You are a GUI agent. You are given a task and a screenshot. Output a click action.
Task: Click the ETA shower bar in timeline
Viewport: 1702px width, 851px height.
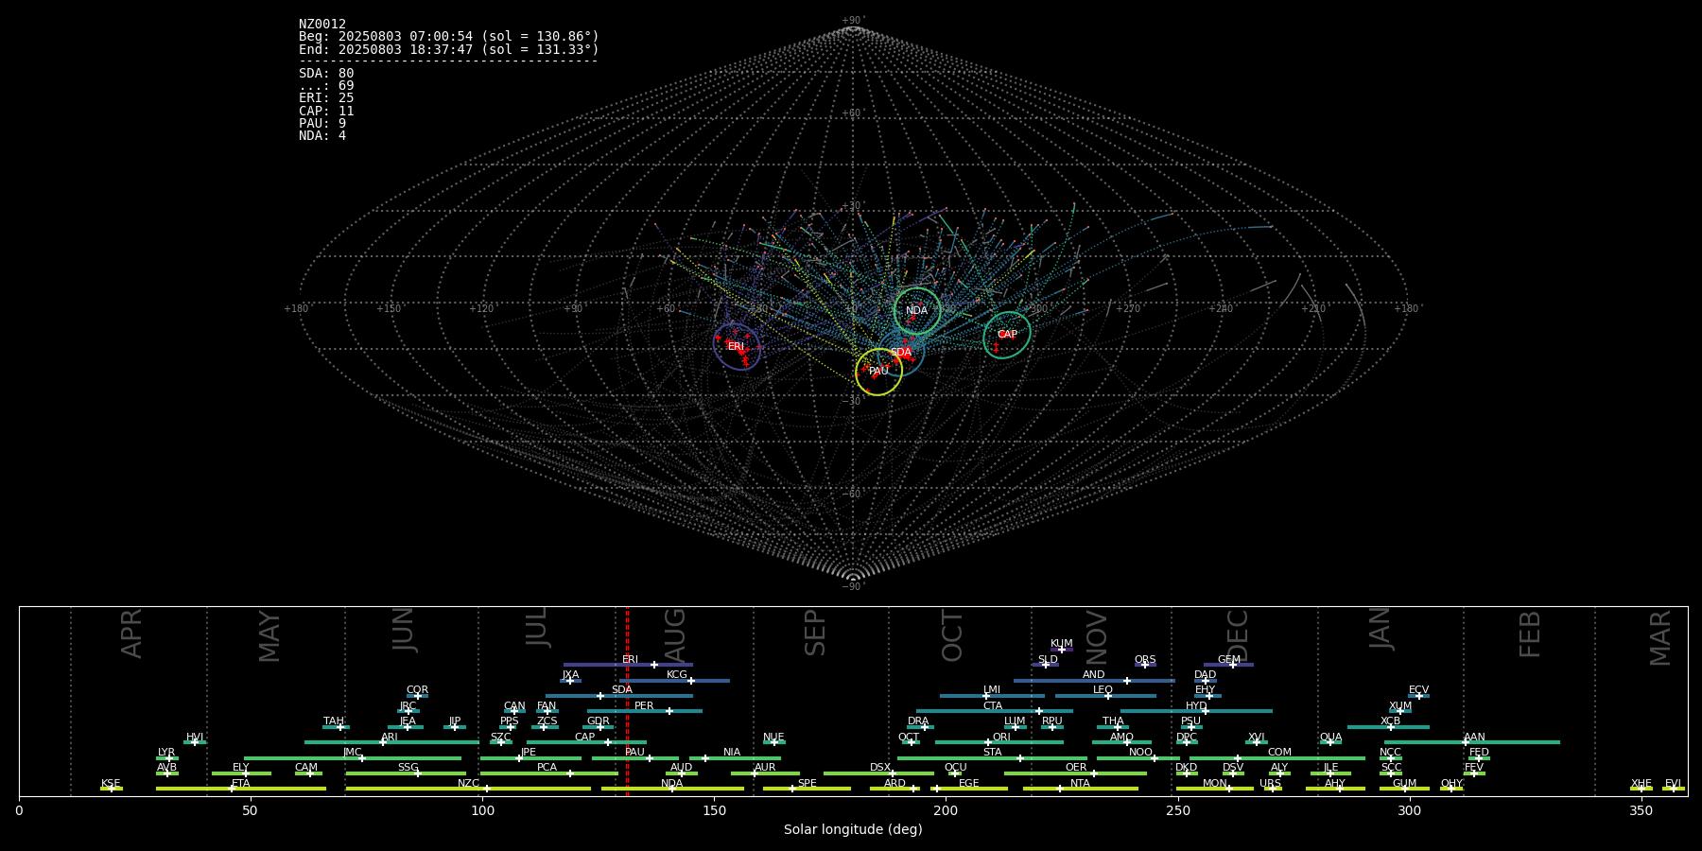[241, 789]
